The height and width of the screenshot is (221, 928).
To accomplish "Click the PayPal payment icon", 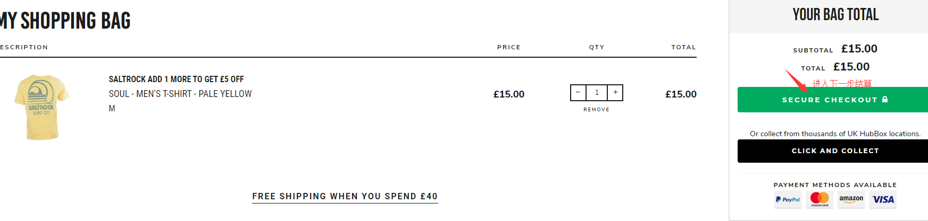I will (788, 200).
